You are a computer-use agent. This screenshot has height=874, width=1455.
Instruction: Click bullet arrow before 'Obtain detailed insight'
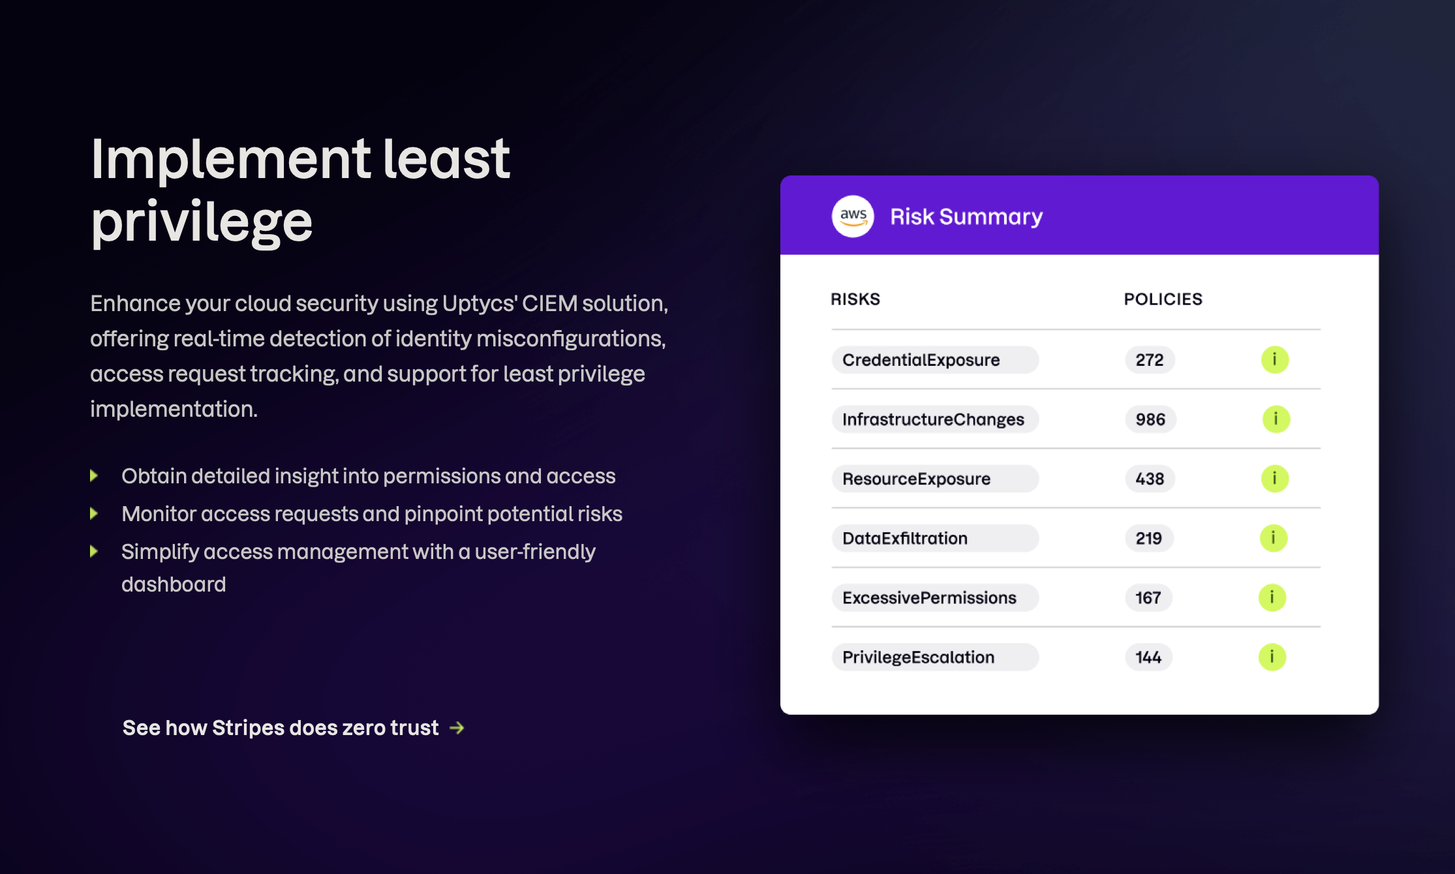[x=94, y=476]
